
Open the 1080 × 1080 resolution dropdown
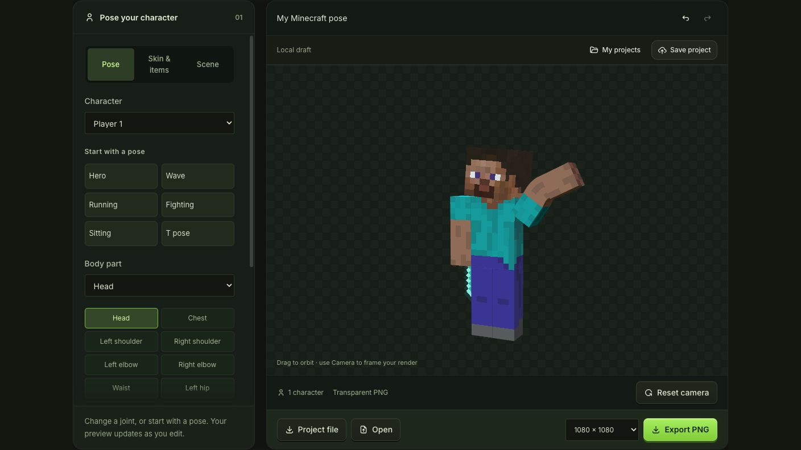602,430
